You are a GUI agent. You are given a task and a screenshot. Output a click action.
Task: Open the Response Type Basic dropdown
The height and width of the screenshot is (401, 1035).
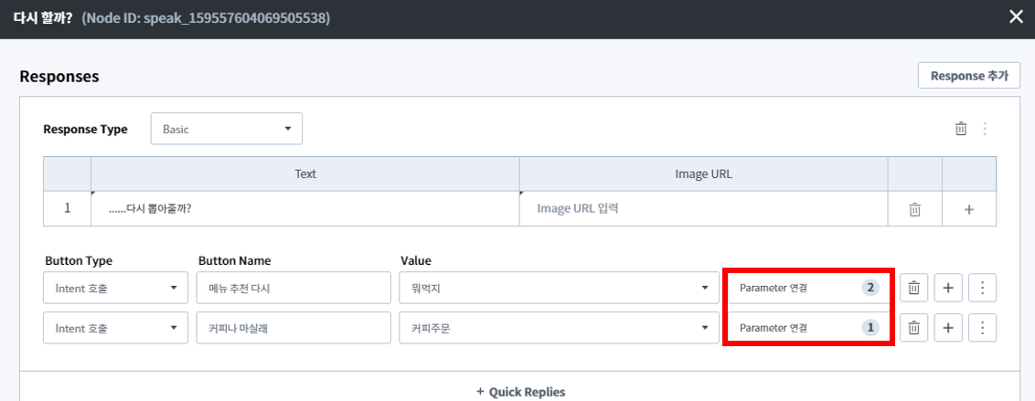[x=226, y=129]
